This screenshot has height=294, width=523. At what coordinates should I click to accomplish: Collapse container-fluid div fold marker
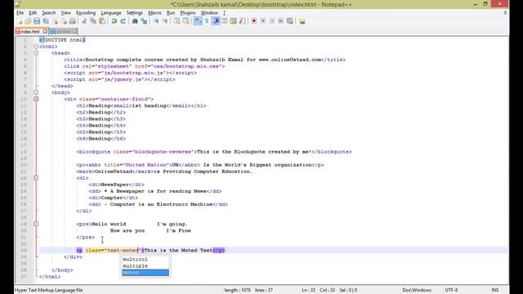36,99
